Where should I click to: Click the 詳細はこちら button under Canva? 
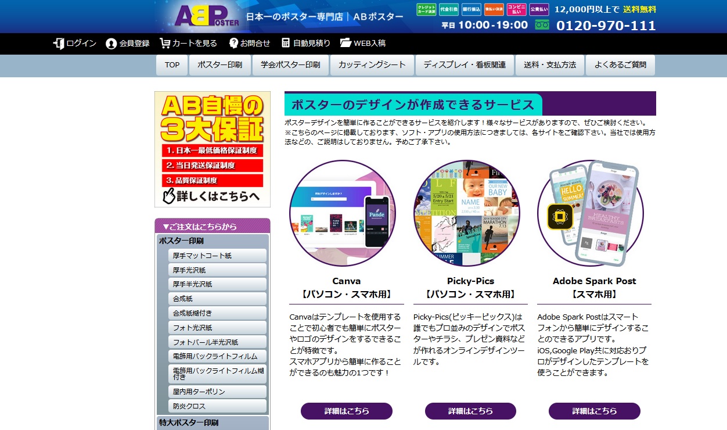347,411
